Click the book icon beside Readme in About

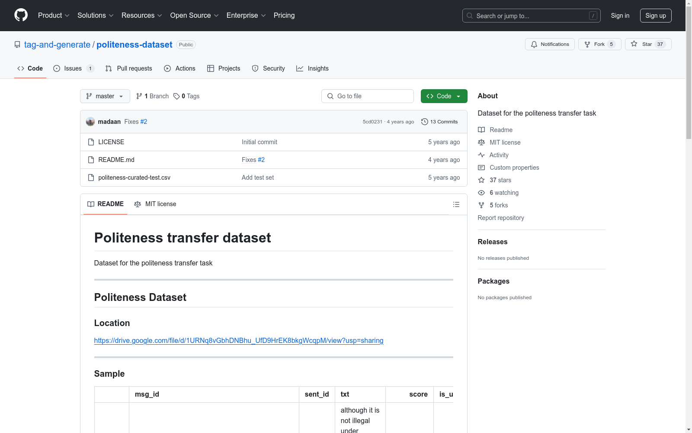point(481,130)
